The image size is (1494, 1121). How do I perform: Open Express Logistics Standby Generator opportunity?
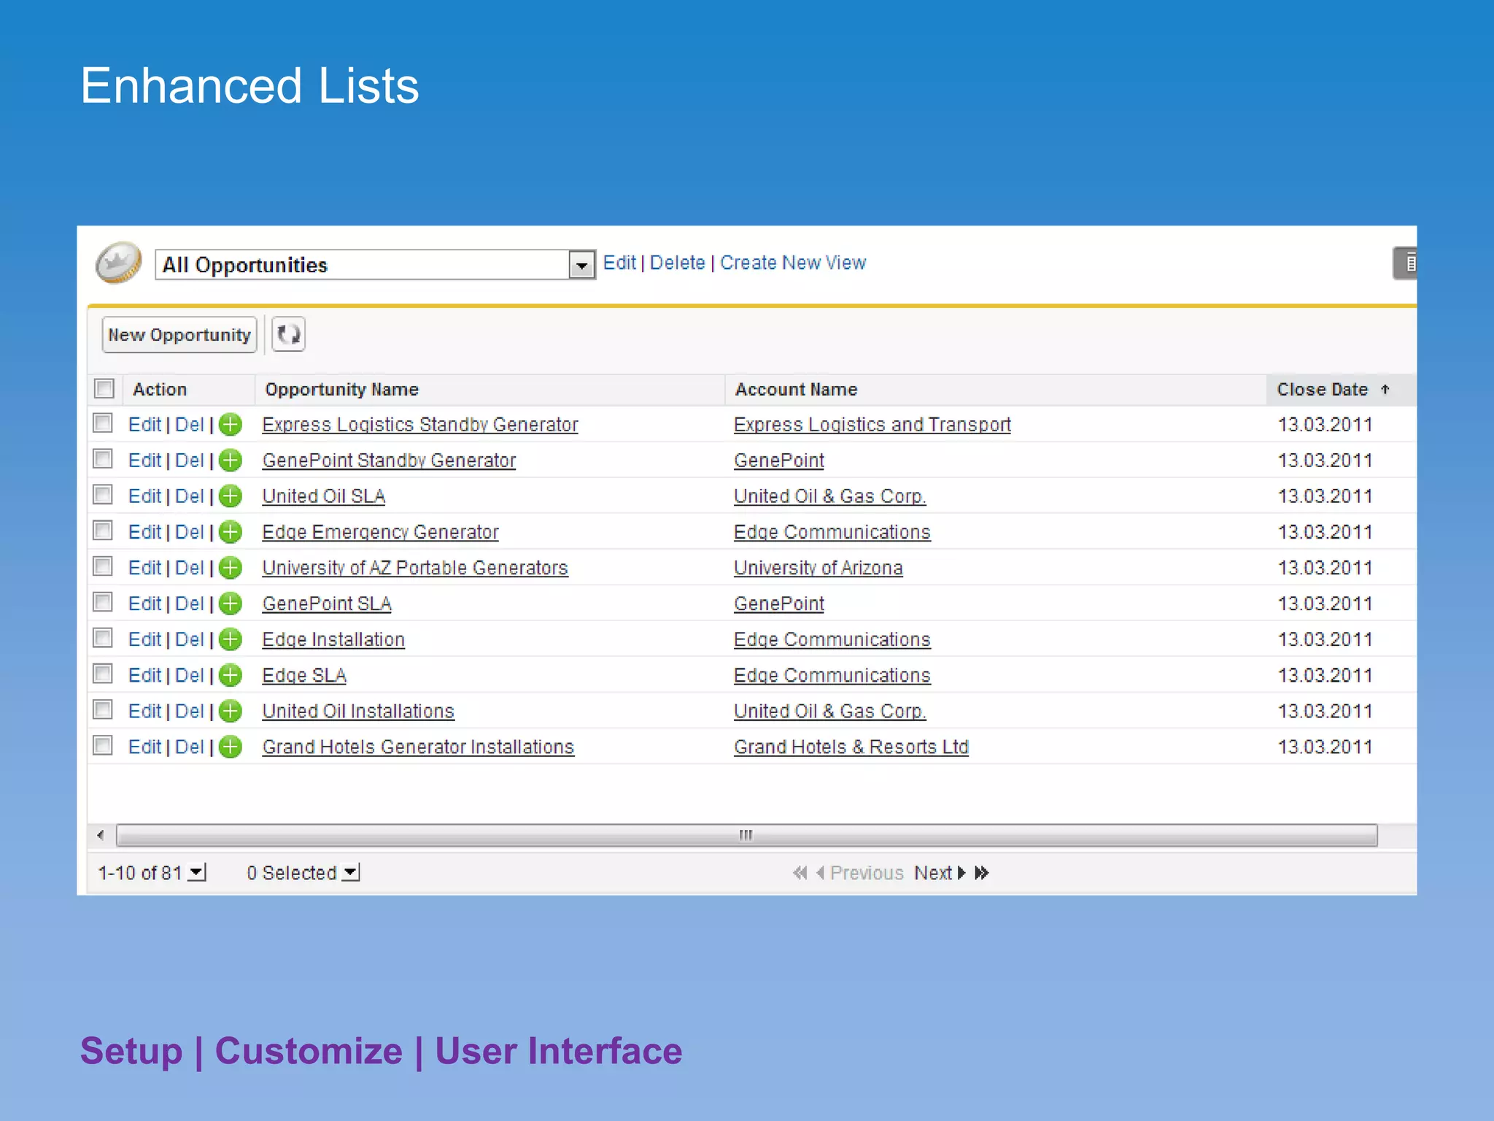coord(420,425)
